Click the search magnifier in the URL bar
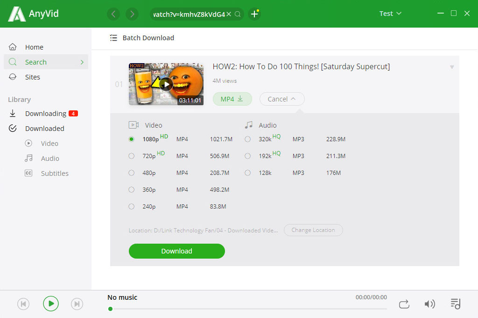Image resolution: width=478 pixels, height=318 pixels. [x=238, y=14]
